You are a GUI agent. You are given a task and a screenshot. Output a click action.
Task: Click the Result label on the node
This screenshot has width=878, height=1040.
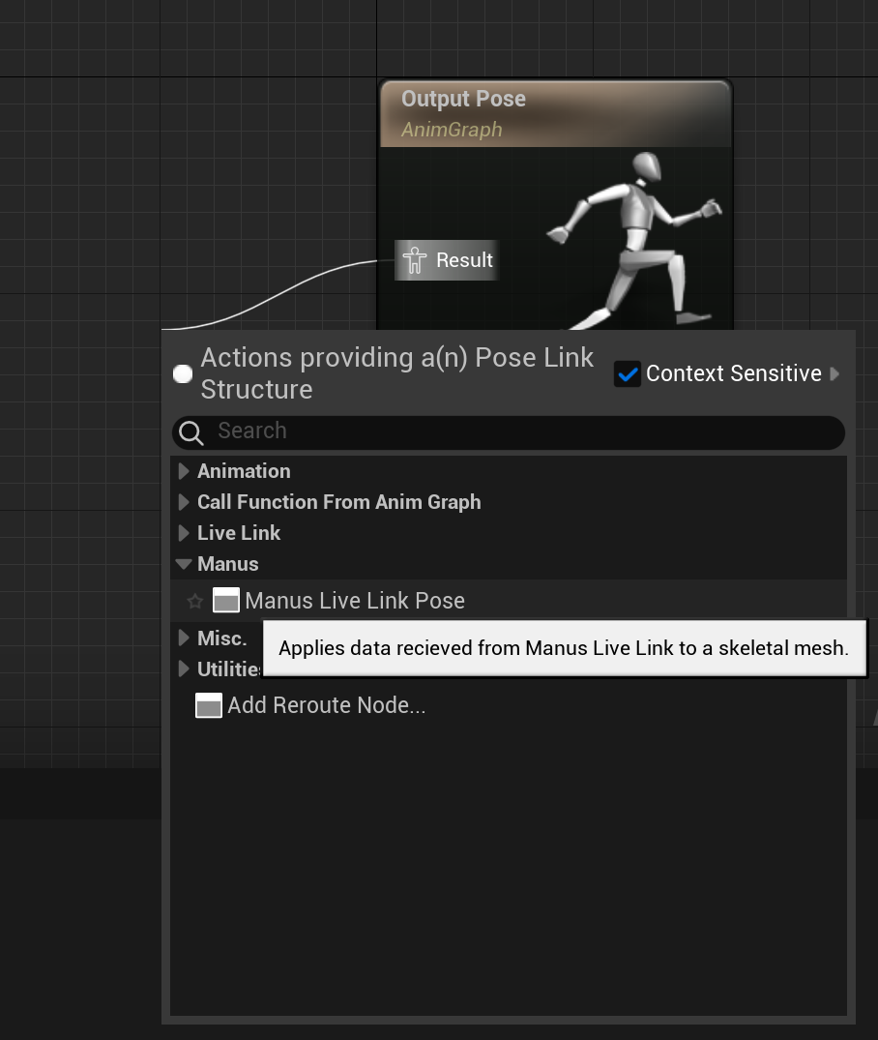(x=464, y=260)
